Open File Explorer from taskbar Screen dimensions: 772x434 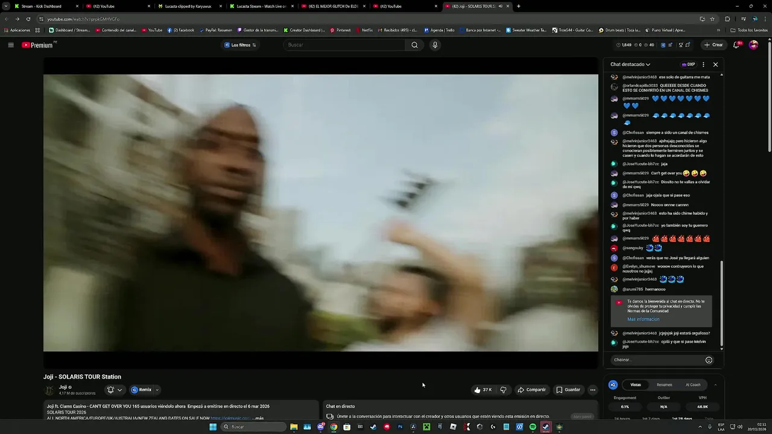pos(294,427)
